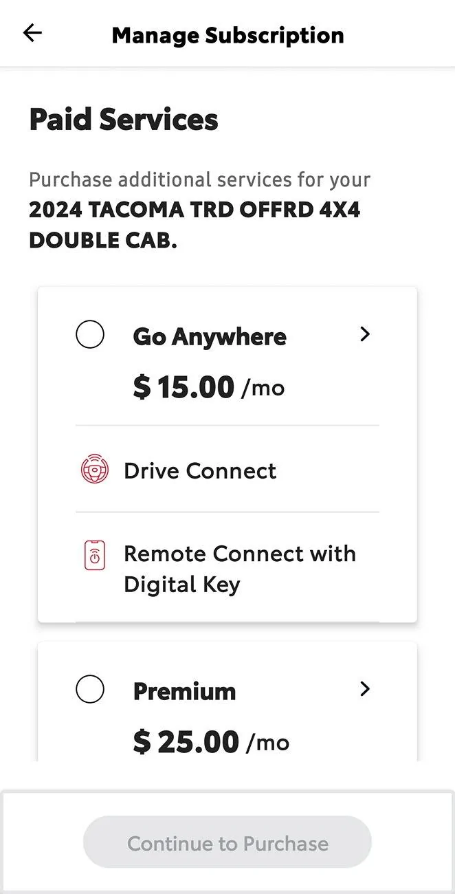The height and width of the screenshot is (894, 455).
Task: Open Remote Connect with Digital Key row
Action: [x=239, y=569]
